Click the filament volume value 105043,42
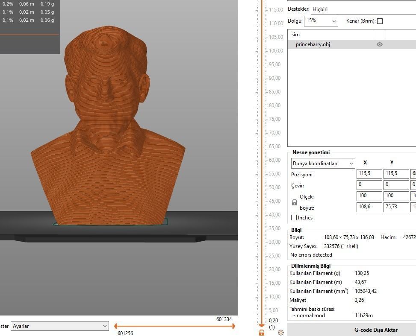 click(x=366, y=291)
